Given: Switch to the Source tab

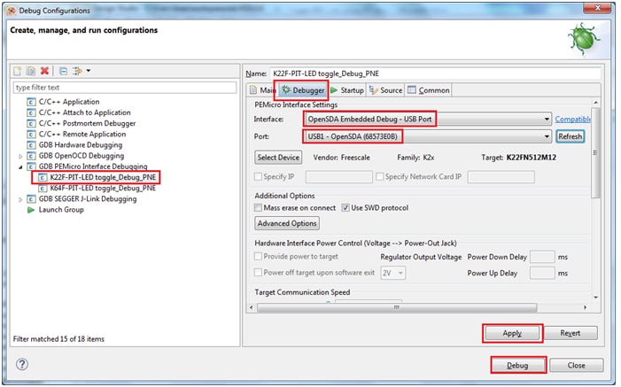Looking at the screenshot, I should 385,90.
